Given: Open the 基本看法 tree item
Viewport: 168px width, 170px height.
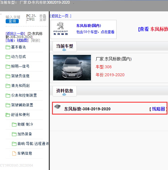Looking at the screenshot, I should (18, 47).
